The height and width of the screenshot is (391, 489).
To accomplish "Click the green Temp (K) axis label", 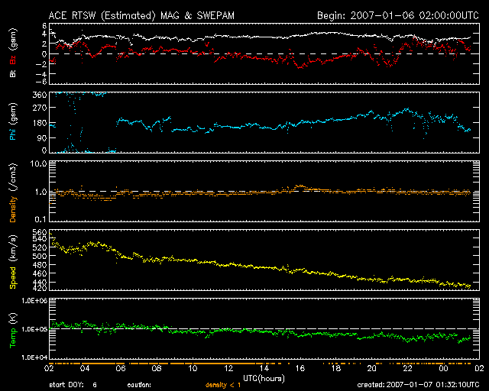I will click(11, 328).
